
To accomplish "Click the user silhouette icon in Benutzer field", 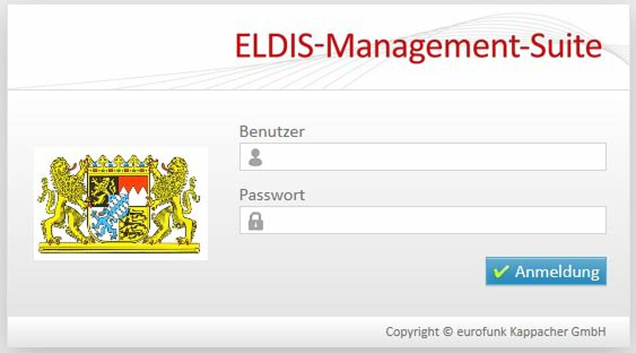I will (x=255, y=157).
